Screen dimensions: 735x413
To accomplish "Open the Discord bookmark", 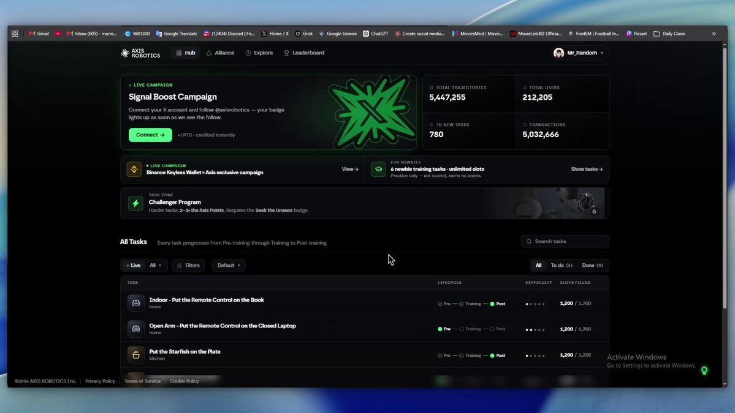I will 229,34.
